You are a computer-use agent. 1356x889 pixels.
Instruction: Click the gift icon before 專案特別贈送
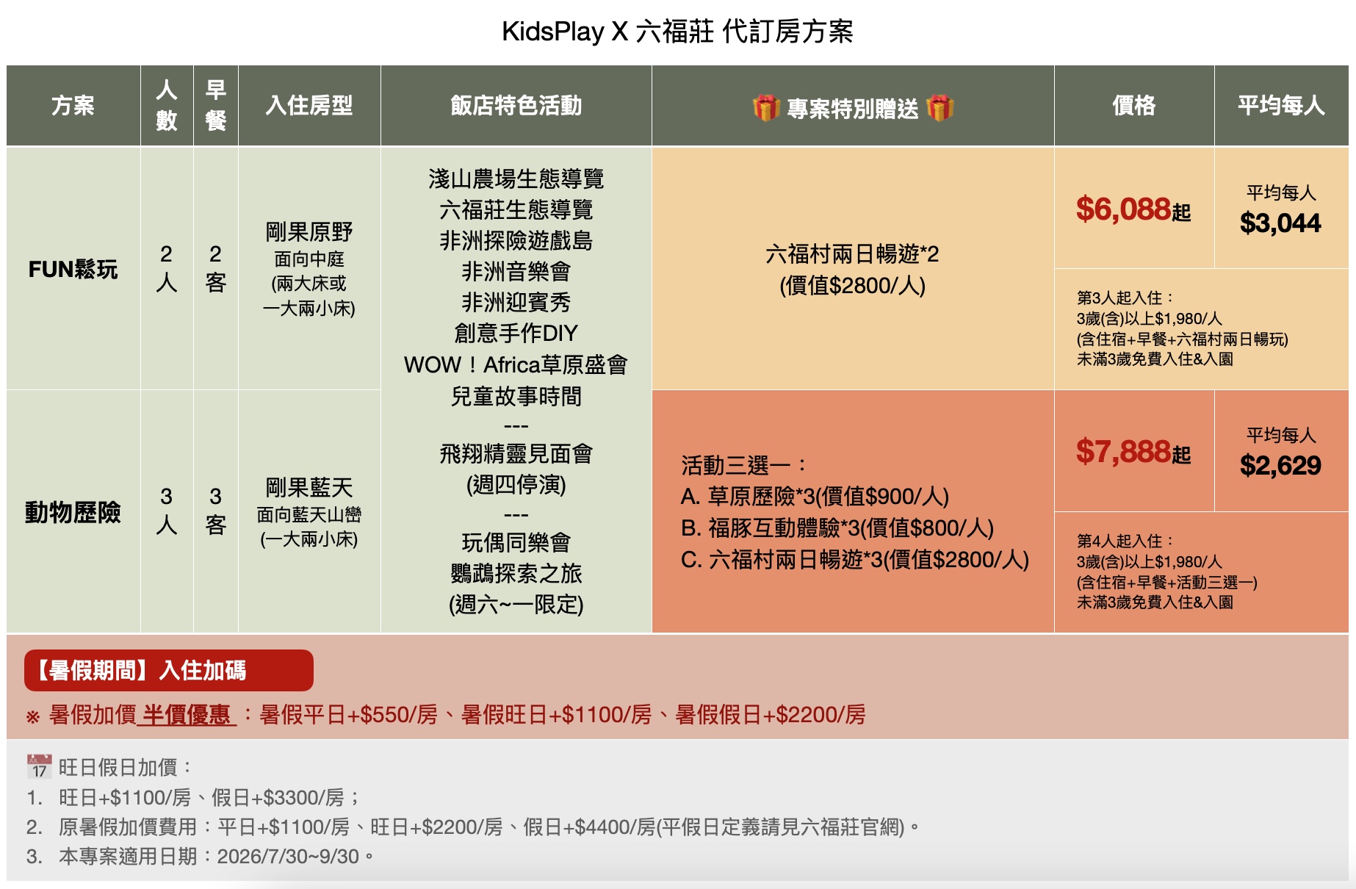765,108
